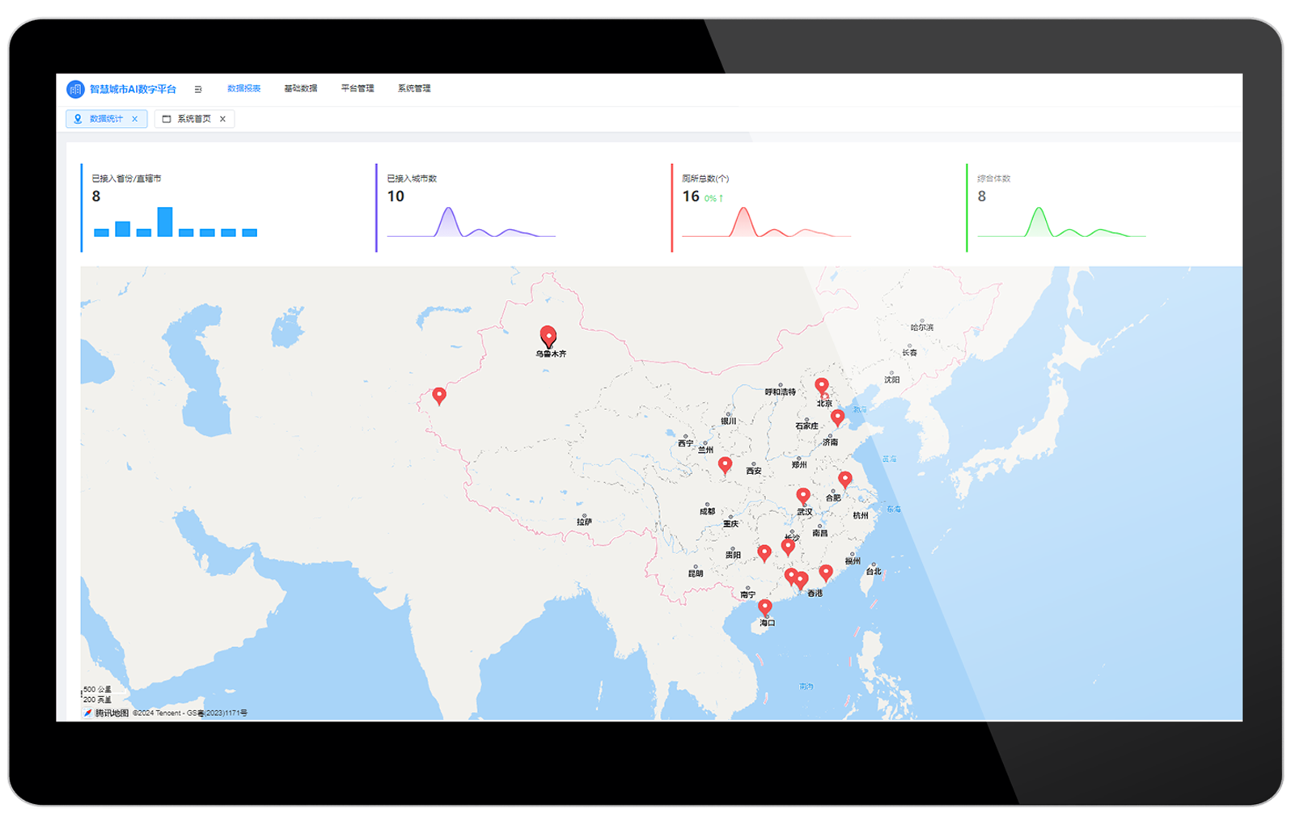Click the map marker west of 西安
The image size is (1291, 825).
coord(725,464)
